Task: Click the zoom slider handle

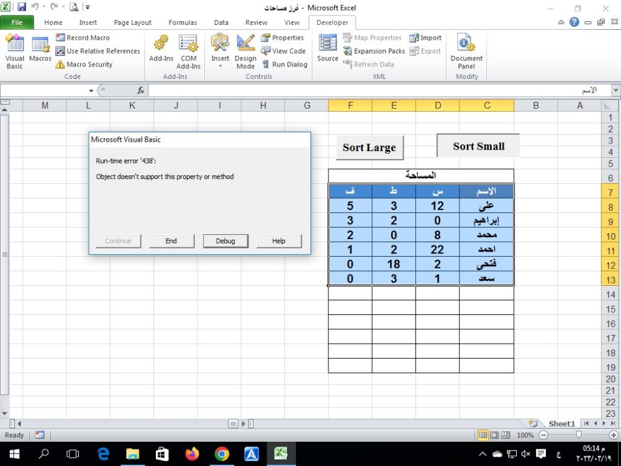Action: coord(579,435)
